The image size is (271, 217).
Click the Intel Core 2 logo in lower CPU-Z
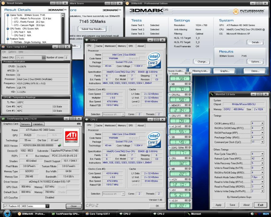tap(154, 140)
